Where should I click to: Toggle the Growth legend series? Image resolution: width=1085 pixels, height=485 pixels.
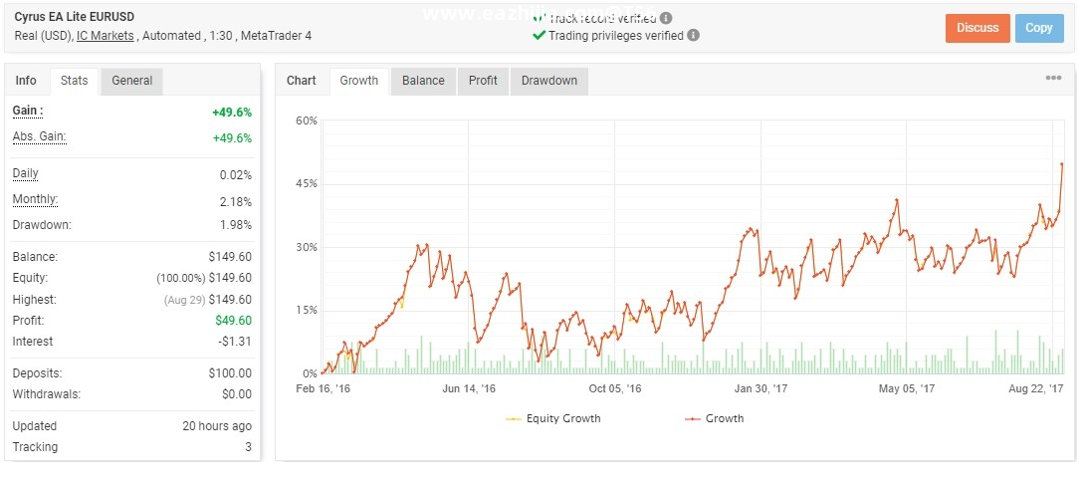(x=715, y=418)
